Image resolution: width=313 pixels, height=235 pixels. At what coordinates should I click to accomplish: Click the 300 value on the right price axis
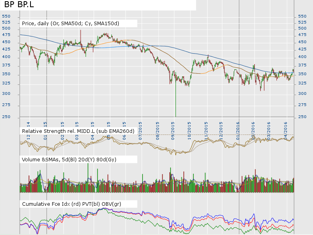302,94
